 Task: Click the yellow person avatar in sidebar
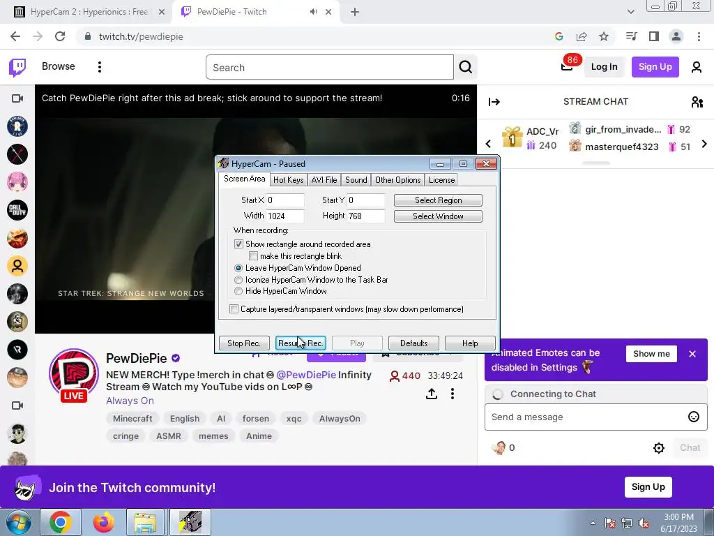(17, 266)
